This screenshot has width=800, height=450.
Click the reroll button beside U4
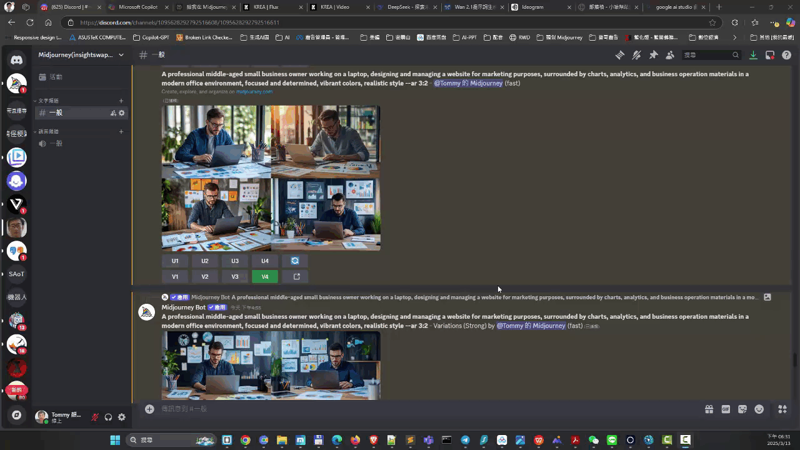[295, 261]
